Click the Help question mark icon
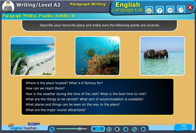 pos(159,10)
